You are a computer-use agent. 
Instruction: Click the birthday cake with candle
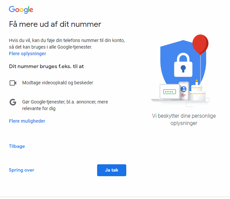pyautogui.click(x=198, y=92)
